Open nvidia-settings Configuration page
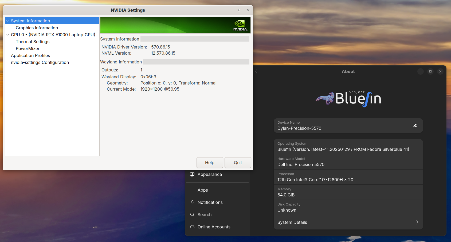The width and height of the screenshot is (451, 242). pos(40,62)
